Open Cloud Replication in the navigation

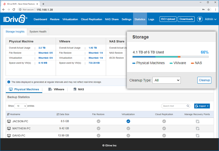pyautogui.click(x=91, y=19)
